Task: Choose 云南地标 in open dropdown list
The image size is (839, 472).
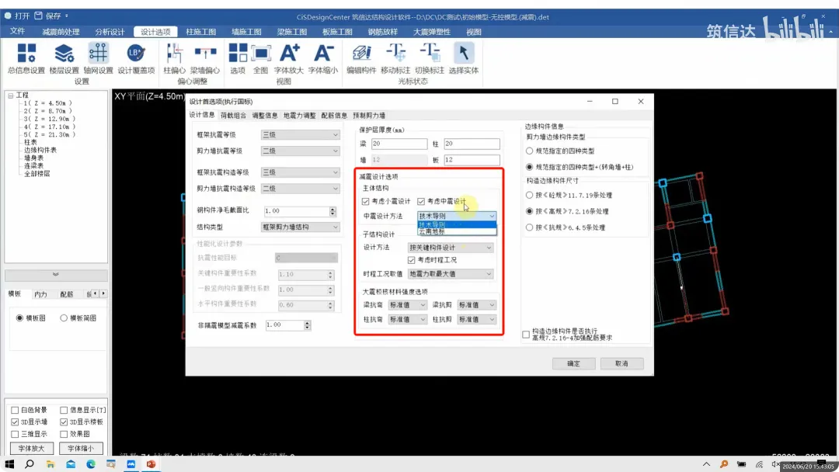Action: [457, 231]
